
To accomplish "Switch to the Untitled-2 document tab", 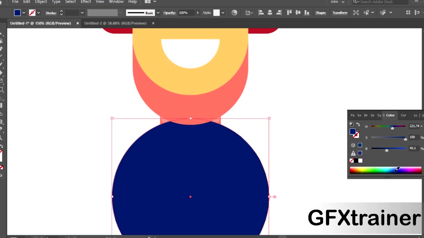I will click(x=115, y=23).
